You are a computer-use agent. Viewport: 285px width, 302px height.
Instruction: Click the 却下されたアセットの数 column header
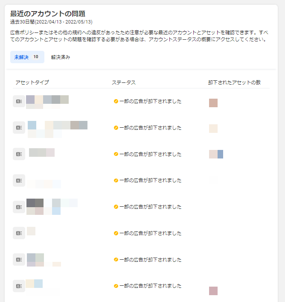tap(234, 82)
